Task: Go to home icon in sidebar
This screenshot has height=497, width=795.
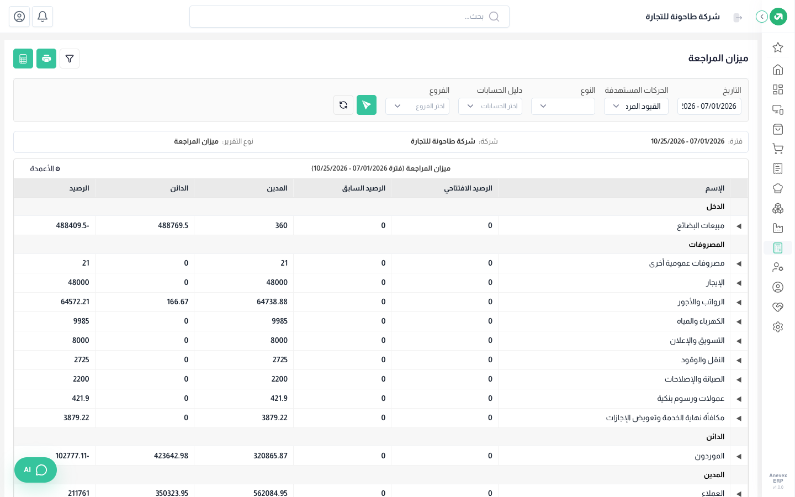Action: [778, 70]
